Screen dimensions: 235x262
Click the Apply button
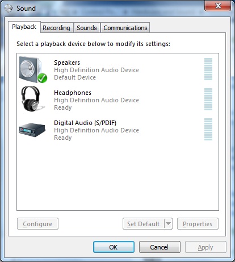coord(205,247)
